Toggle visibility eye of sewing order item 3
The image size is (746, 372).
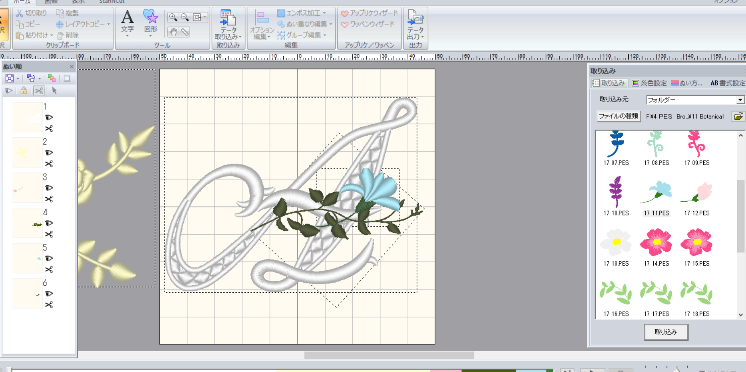[49, 188]
